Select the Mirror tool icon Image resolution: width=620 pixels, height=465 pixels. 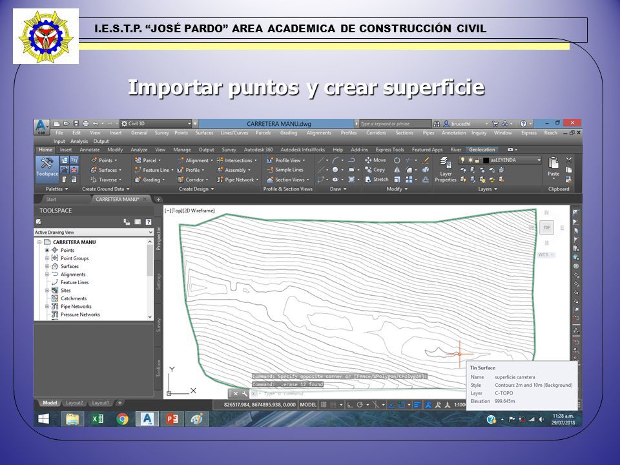(x=397, y=170)
